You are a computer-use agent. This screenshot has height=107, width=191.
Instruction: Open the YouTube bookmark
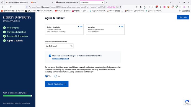(x=59, y=11)
